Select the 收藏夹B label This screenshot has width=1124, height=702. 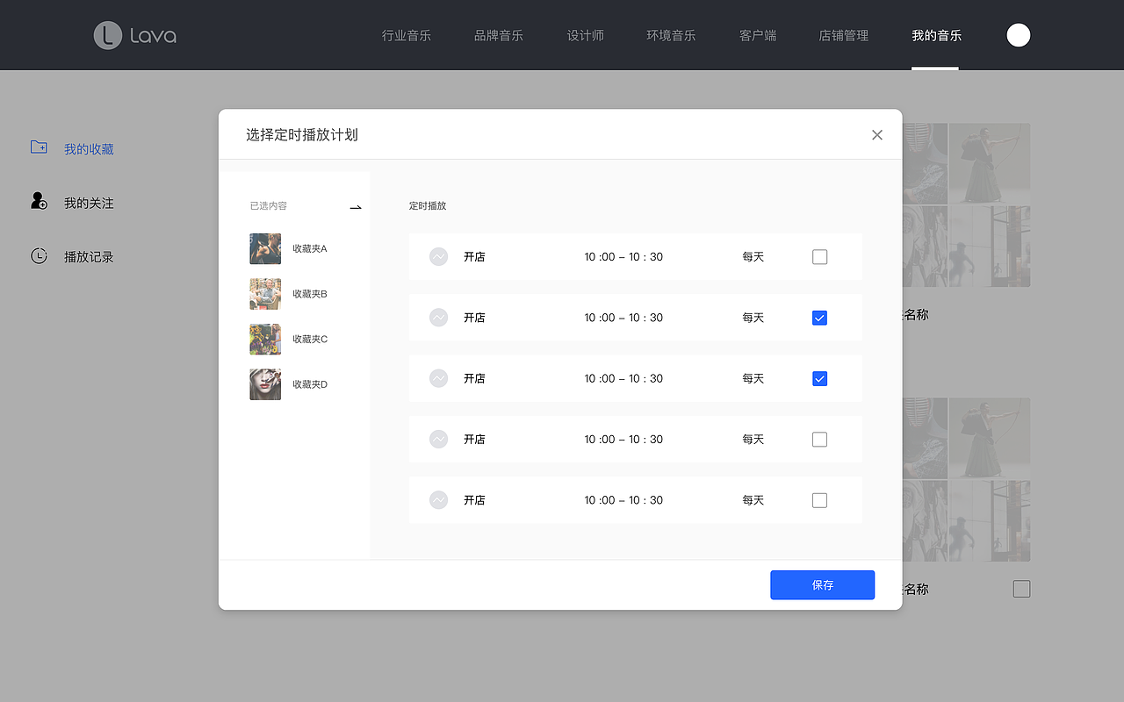[x=310, y=294]
